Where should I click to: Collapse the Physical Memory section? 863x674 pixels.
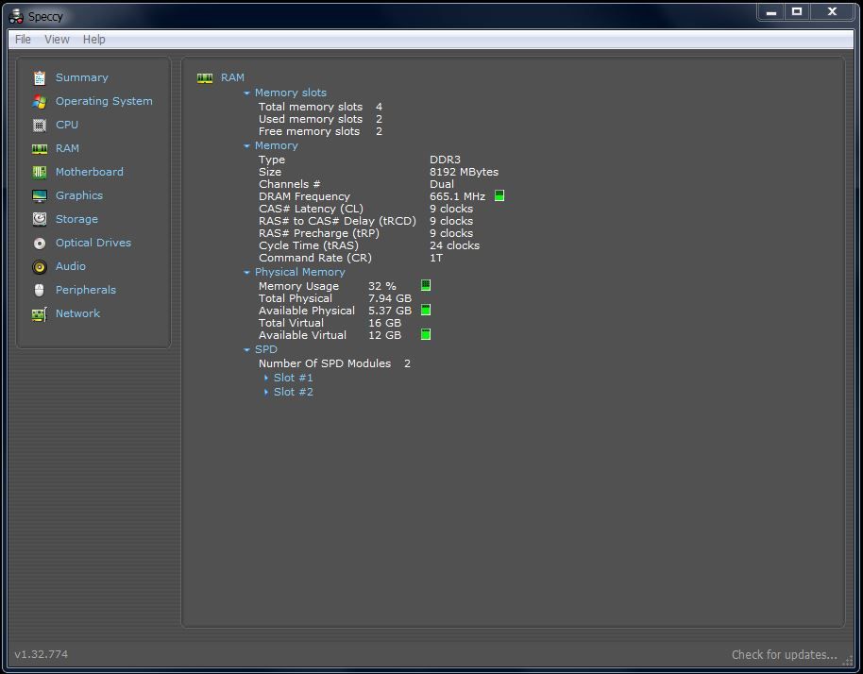(x=246, y=273)
